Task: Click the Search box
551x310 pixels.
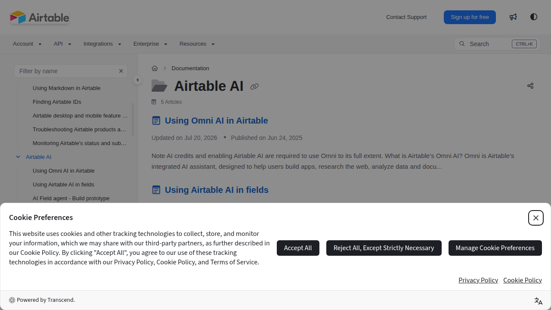Action: pyautogui.click(x=497, y=44)
